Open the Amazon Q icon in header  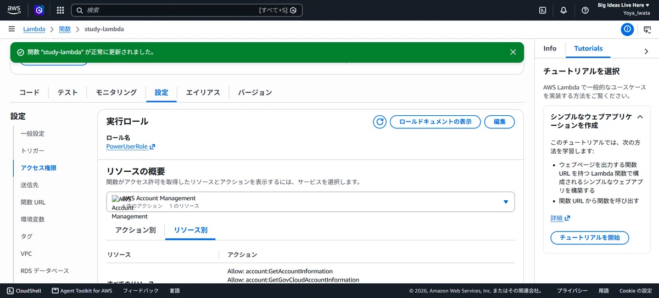coord(39,10)
